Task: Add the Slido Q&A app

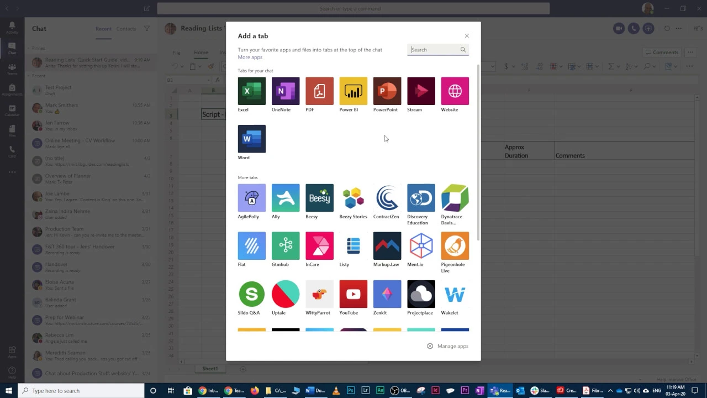Action: 251,294
